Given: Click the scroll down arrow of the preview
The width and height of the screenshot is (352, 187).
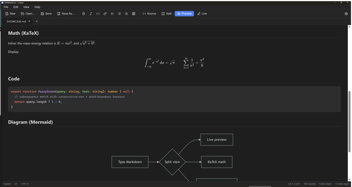Looking at the screenshot, I should (x=349, y=180).
